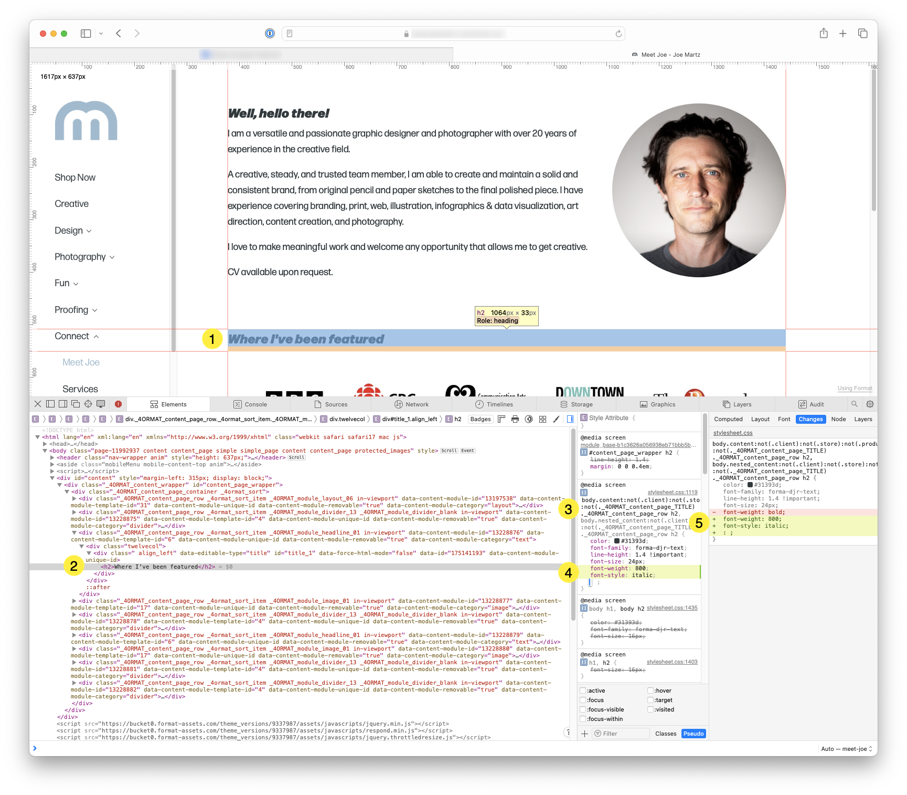Switch to the Network tab

tap(412, 404)
